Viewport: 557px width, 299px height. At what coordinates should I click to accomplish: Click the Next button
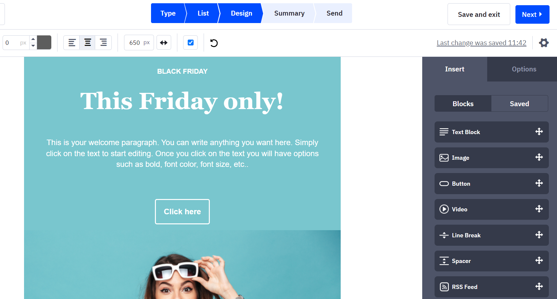532,14
